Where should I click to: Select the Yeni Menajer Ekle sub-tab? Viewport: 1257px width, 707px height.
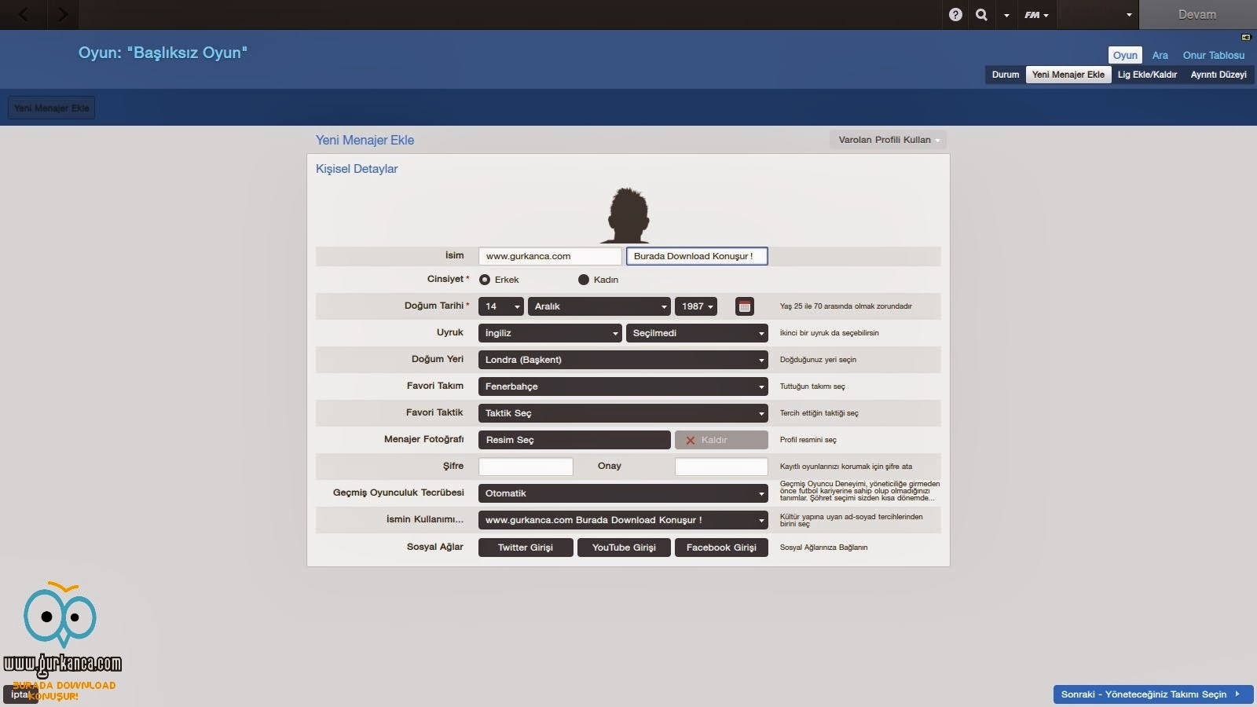point(1068,75)
